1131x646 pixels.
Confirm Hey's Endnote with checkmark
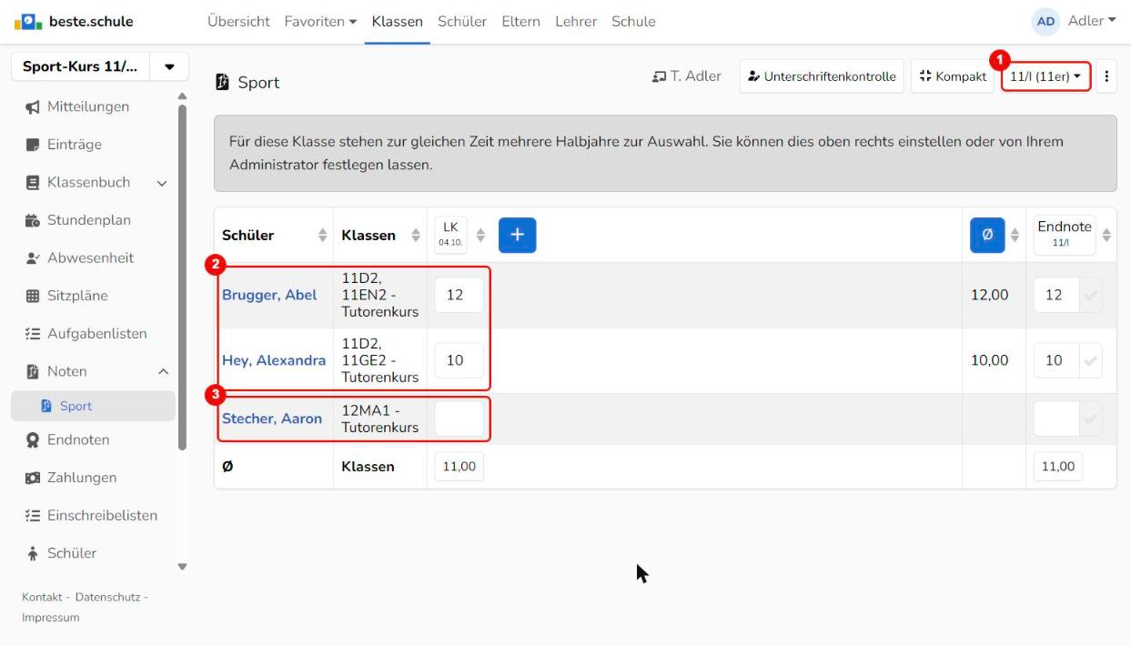[1091, 360]
